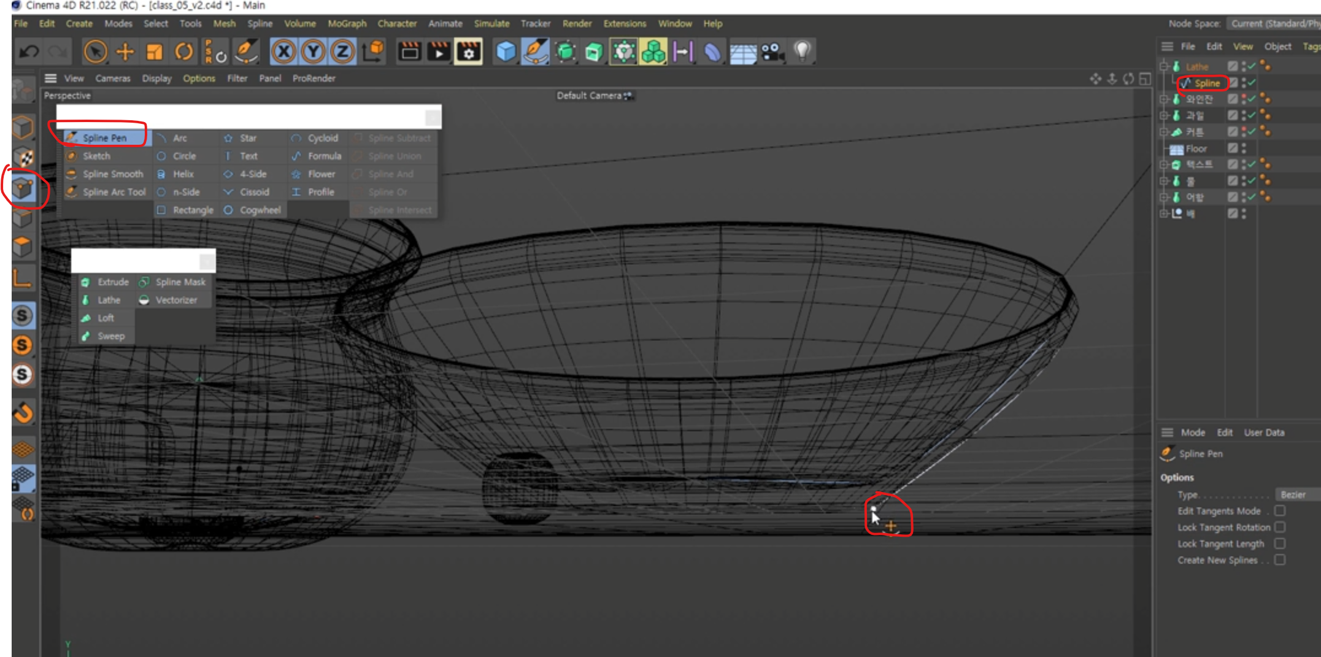Click the MoGraph Cloner icon
This screenshot has width=1321, height=657.
[x=653, y=52]
